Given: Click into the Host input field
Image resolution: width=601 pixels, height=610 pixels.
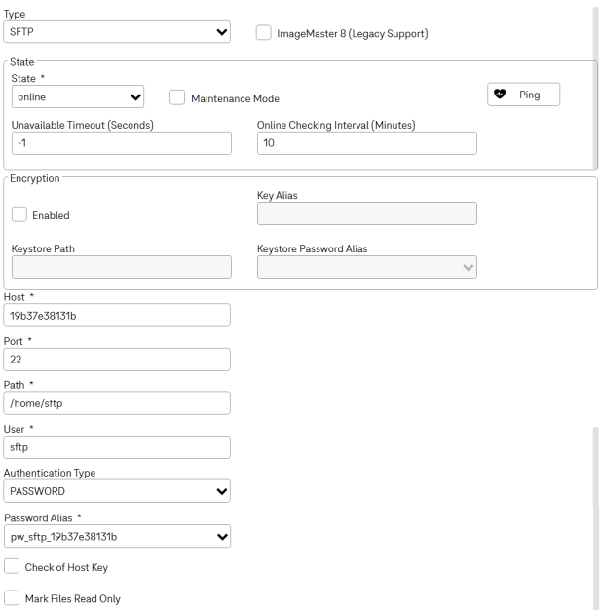Looking at the screenshot, I should [117, 316].
